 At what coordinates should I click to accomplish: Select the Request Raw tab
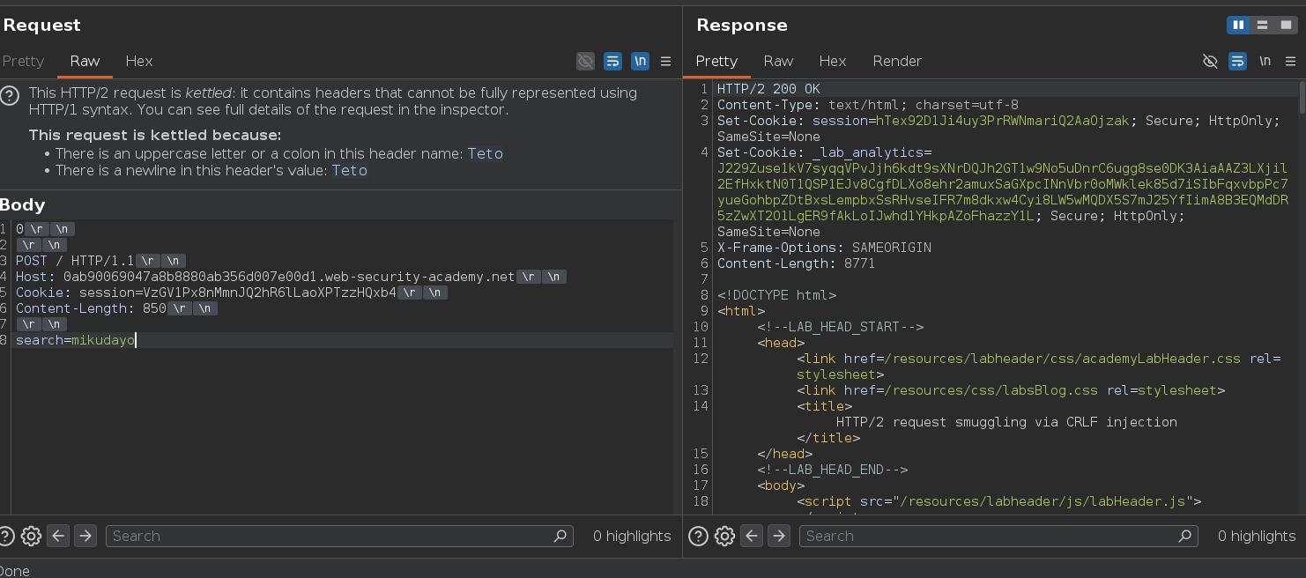[85, 61]
